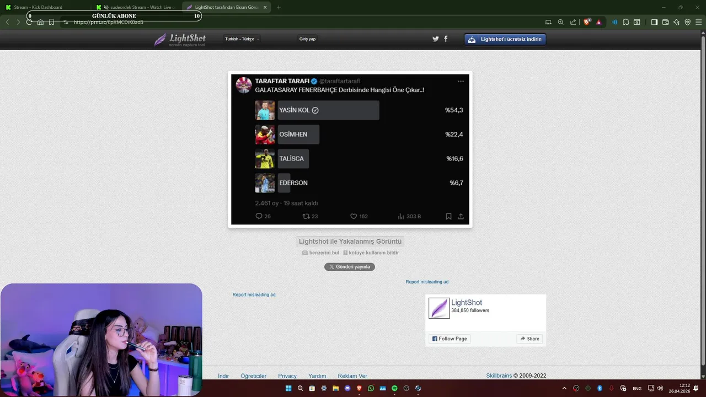Open the Windows Start button

(x=288, y=388)
